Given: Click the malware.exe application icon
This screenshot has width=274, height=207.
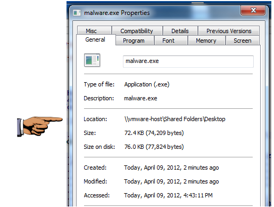Looking at the screenshot, I should [92, 60].
